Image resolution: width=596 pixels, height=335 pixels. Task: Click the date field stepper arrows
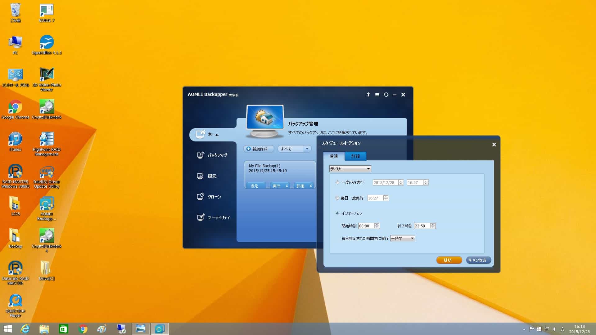point(401,182)
